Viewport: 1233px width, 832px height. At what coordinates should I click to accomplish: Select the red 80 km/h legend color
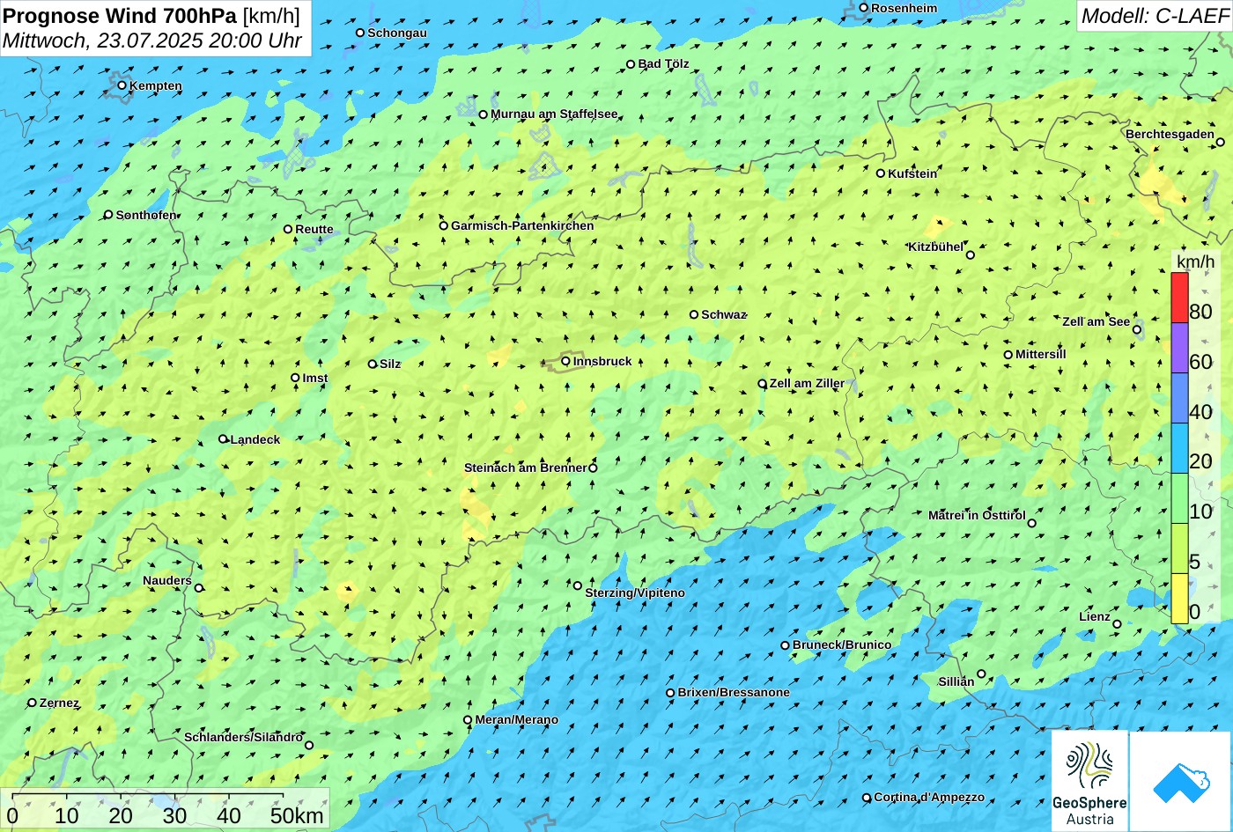1179,298
